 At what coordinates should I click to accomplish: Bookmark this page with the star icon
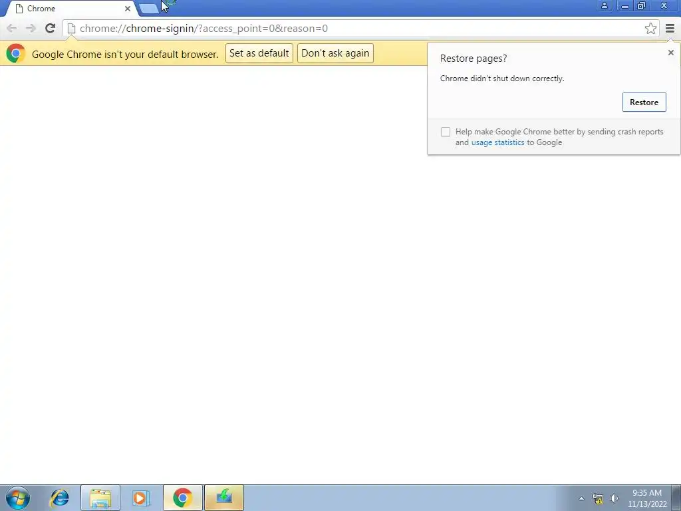(650, 29)
